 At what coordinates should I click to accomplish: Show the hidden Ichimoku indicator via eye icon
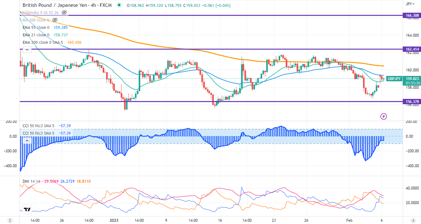[x=64, y=12]
